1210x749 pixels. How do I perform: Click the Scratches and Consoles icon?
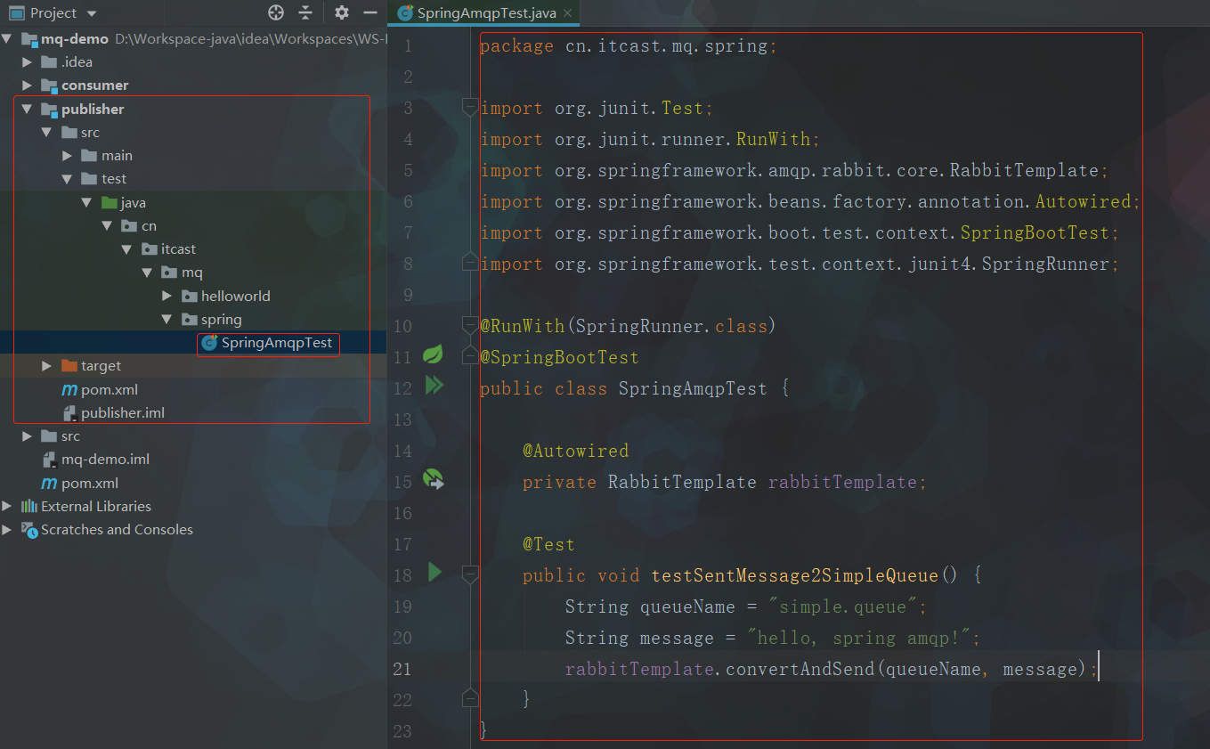(29, 529)
